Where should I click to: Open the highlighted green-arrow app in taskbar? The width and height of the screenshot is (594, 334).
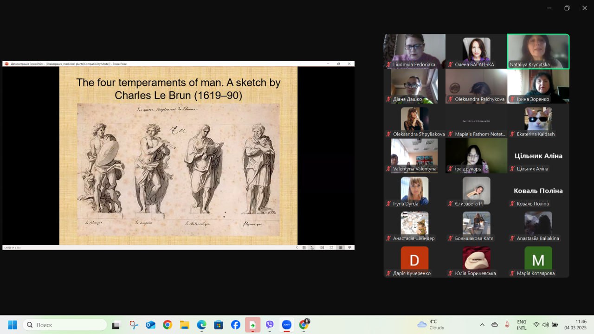(253, 325)
